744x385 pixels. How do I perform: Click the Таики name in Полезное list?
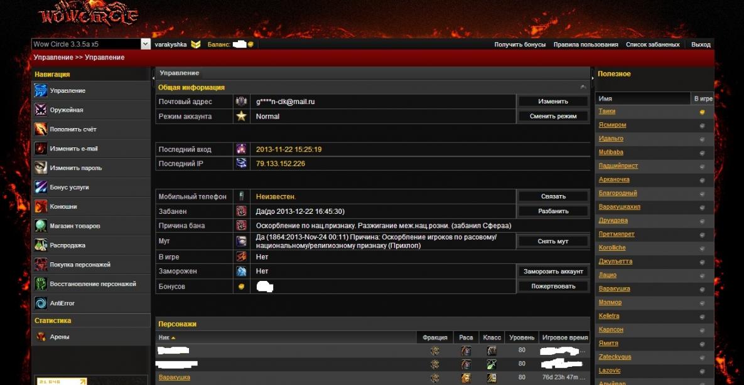point(607,112)
